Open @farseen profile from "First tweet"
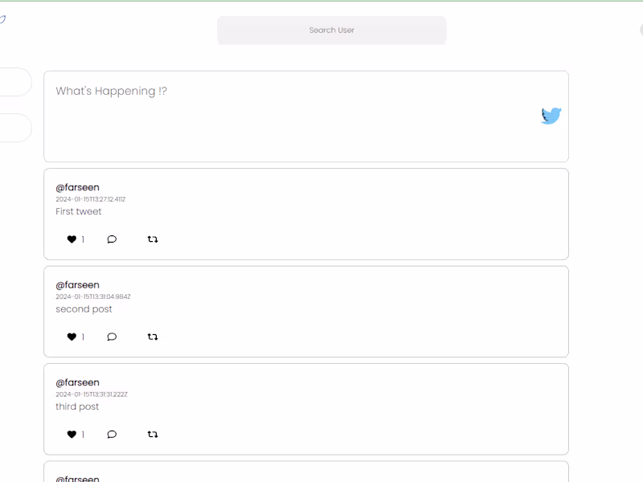643x482 pixels. (x=77, y=187)
